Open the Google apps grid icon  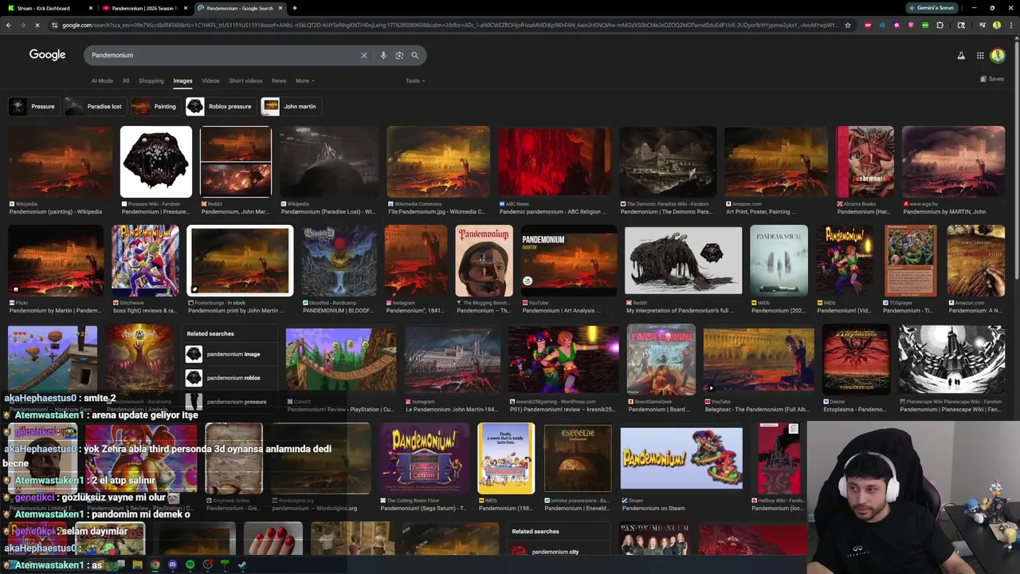[x=980, y=55]
